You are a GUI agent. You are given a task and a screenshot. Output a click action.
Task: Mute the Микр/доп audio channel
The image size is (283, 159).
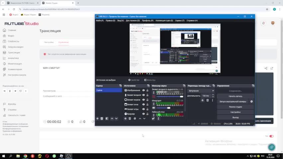(153, 108)
